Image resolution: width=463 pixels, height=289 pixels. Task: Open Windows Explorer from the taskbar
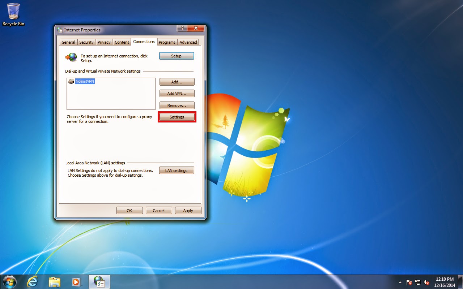54,282
